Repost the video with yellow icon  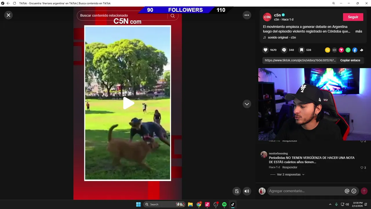[x=328, y=50]
